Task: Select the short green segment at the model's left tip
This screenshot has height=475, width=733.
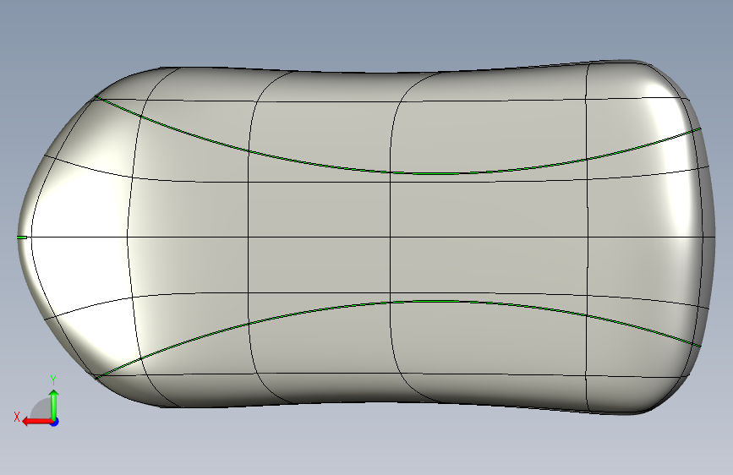Action: (21, 237)
